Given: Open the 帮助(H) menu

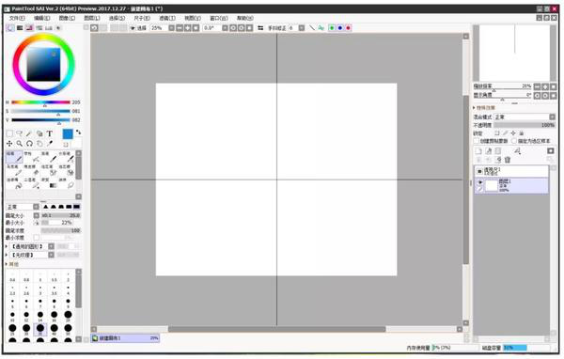Looking at the screenshot, I should click(244, 18).
